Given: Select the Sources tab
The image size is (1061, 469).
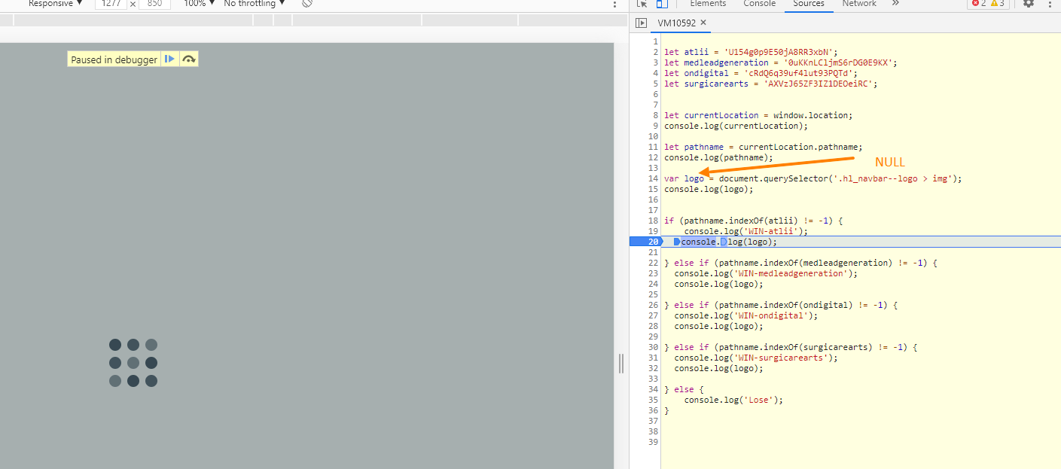Looking at the screenshot, I should (809, 4).
